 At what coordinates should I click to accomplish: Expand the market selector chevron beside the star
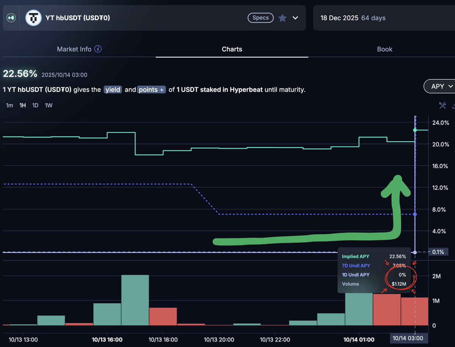(x=295, y=18)
